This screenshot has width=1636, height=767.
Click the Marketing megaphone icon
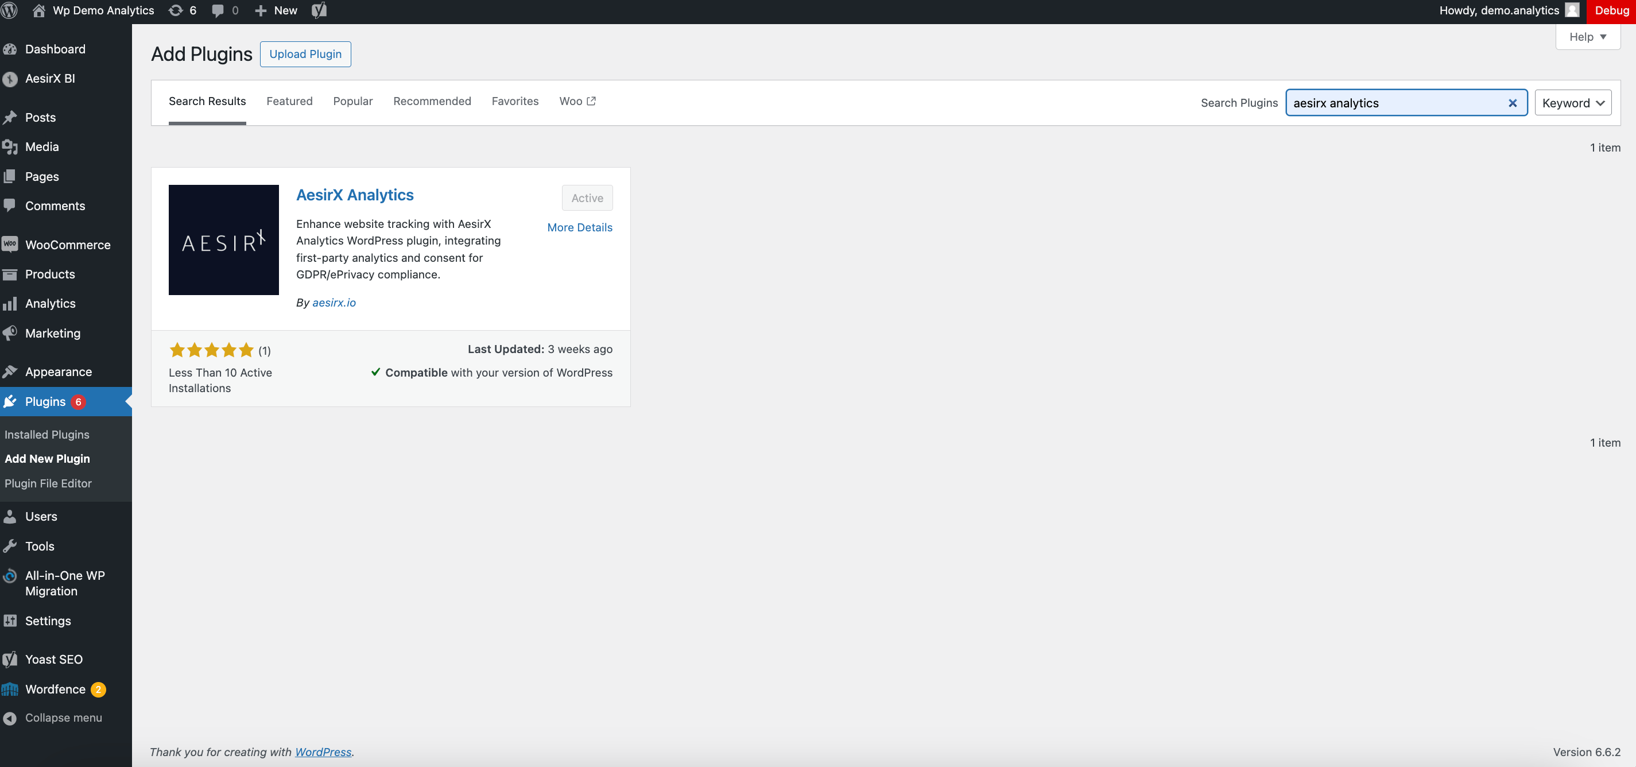pos(10,333)
